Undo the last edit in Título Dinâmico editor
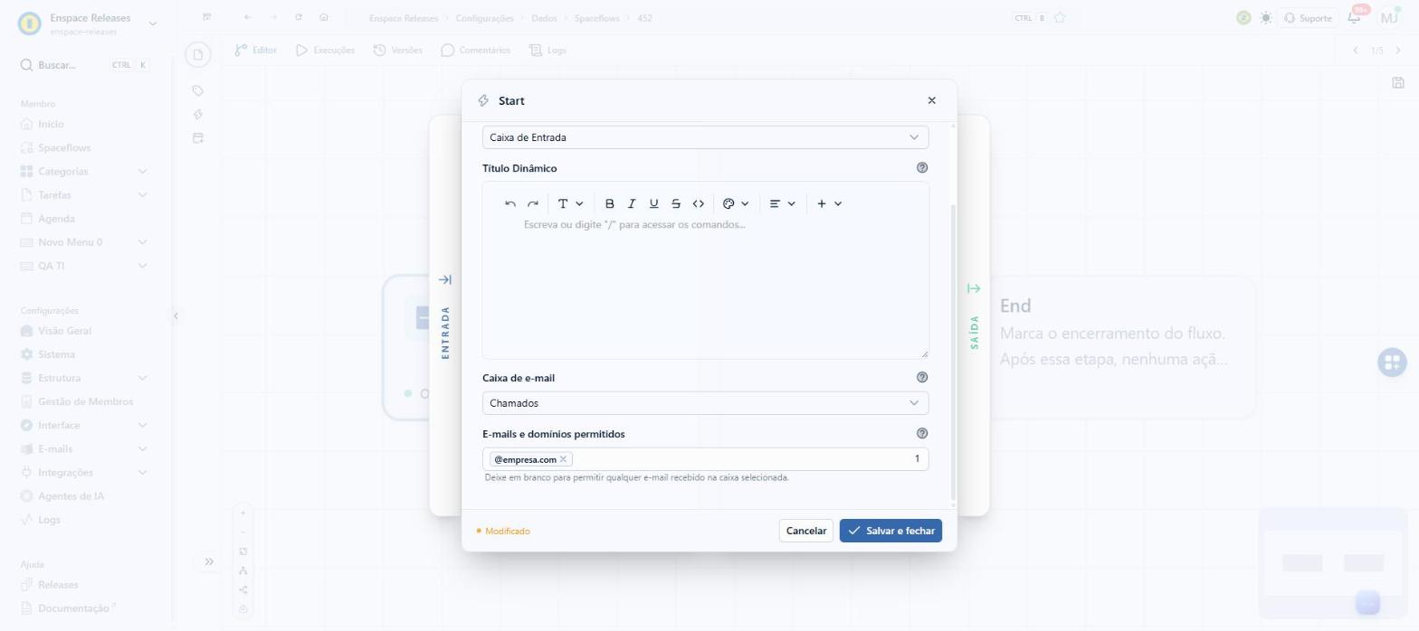 pyautogui.click(x=510, y=204)
